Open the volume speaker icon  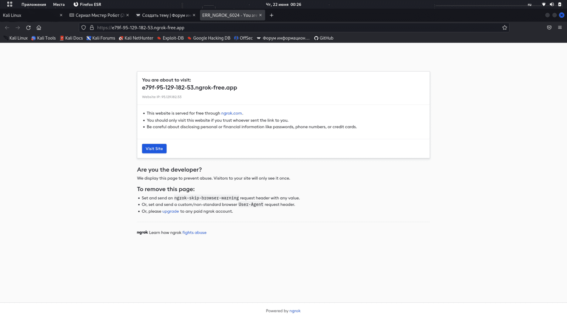click(552, 4)
